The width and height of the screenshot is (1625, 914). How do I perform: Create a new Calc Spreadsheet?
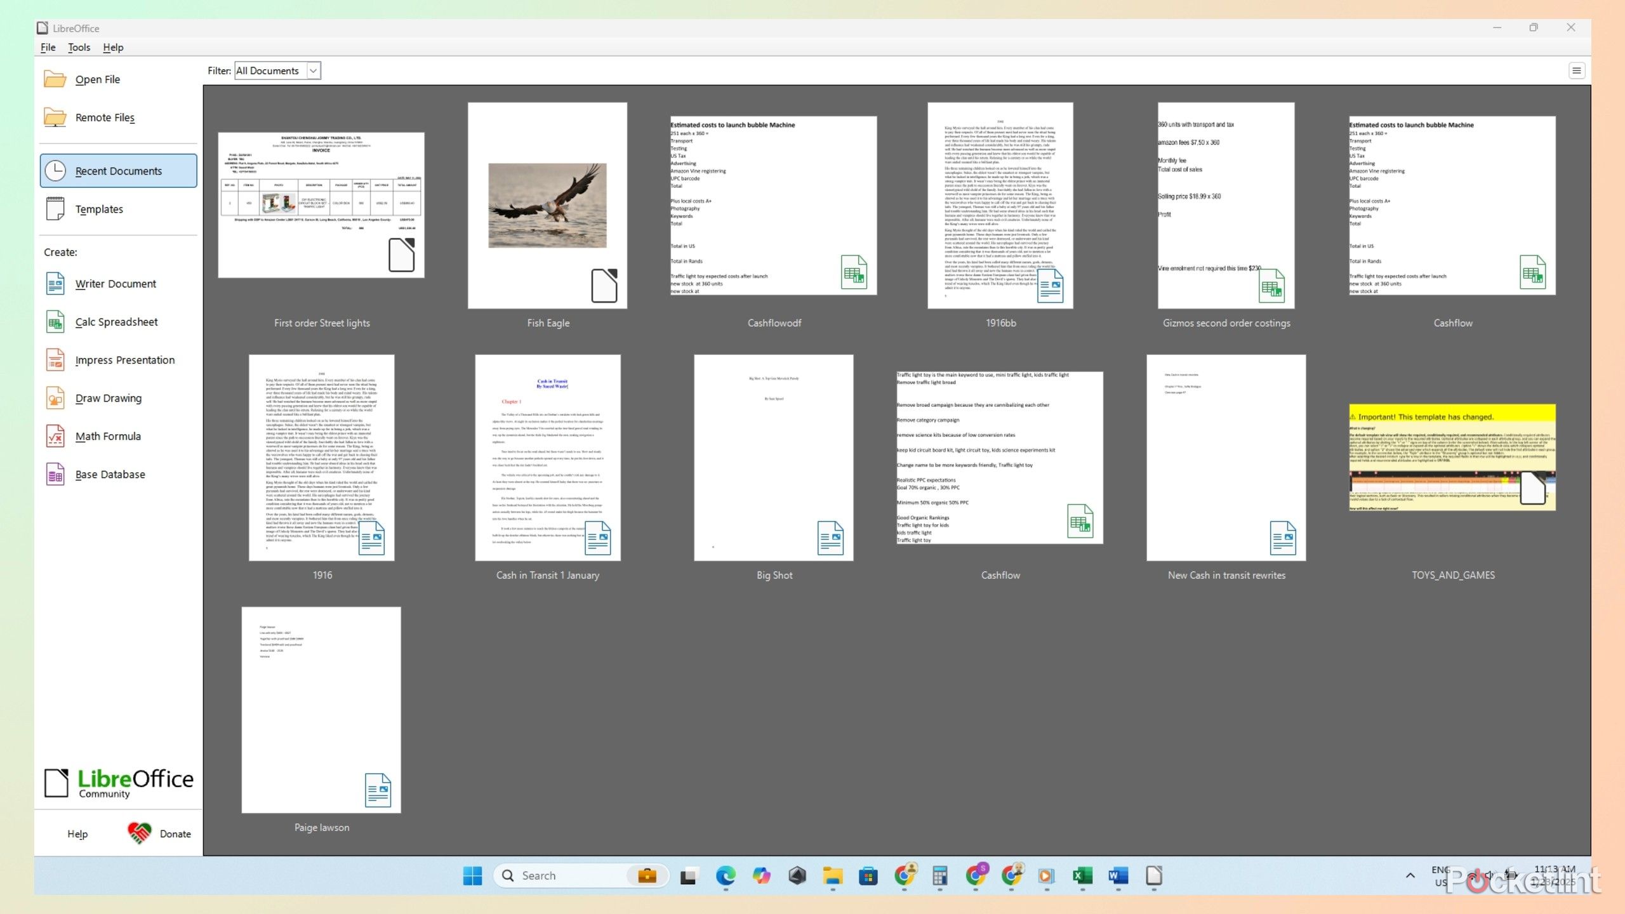tap(116, 322)
